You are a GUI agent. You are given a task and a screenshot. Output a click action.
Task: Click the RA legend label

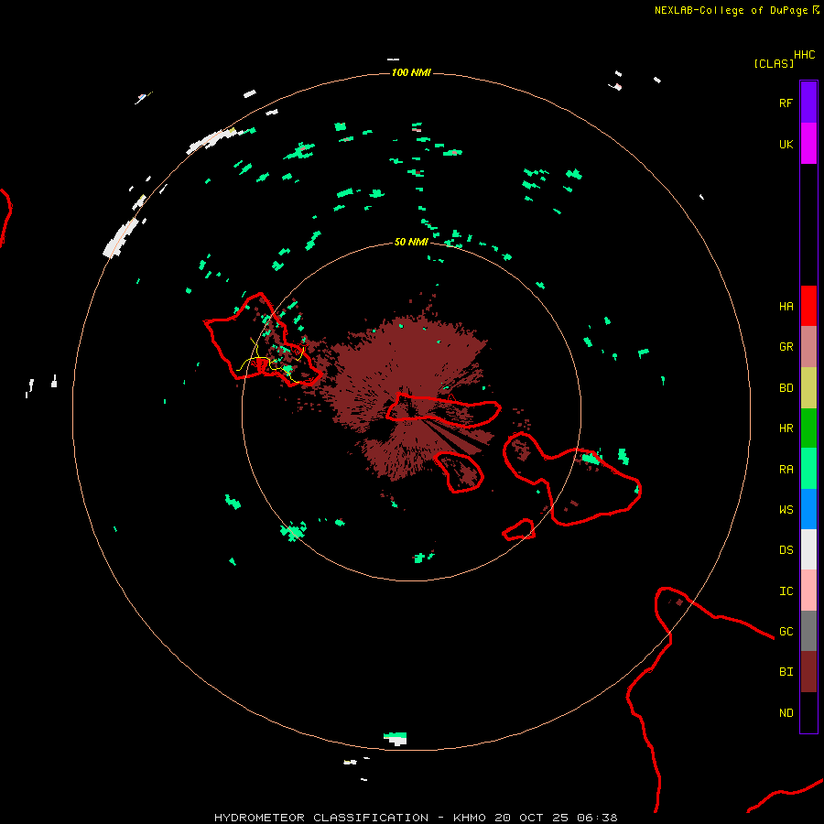click(786, 470)
